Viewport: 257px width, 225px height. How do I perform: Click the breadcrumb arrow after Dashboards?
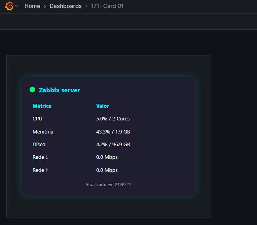(x=86, y=6)
